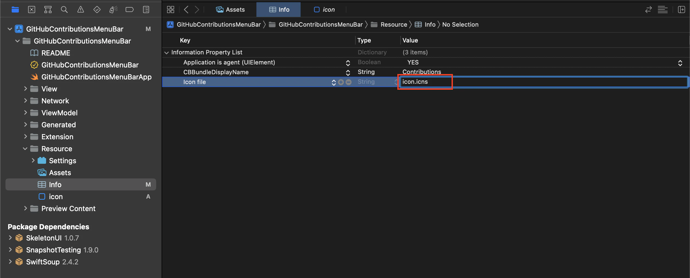Open the Report navigator

(x=146, y=10)
